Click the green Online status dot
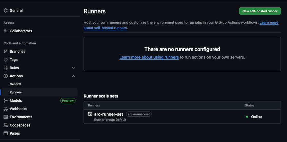Screen dimensions: 287x142 (247, 117)
